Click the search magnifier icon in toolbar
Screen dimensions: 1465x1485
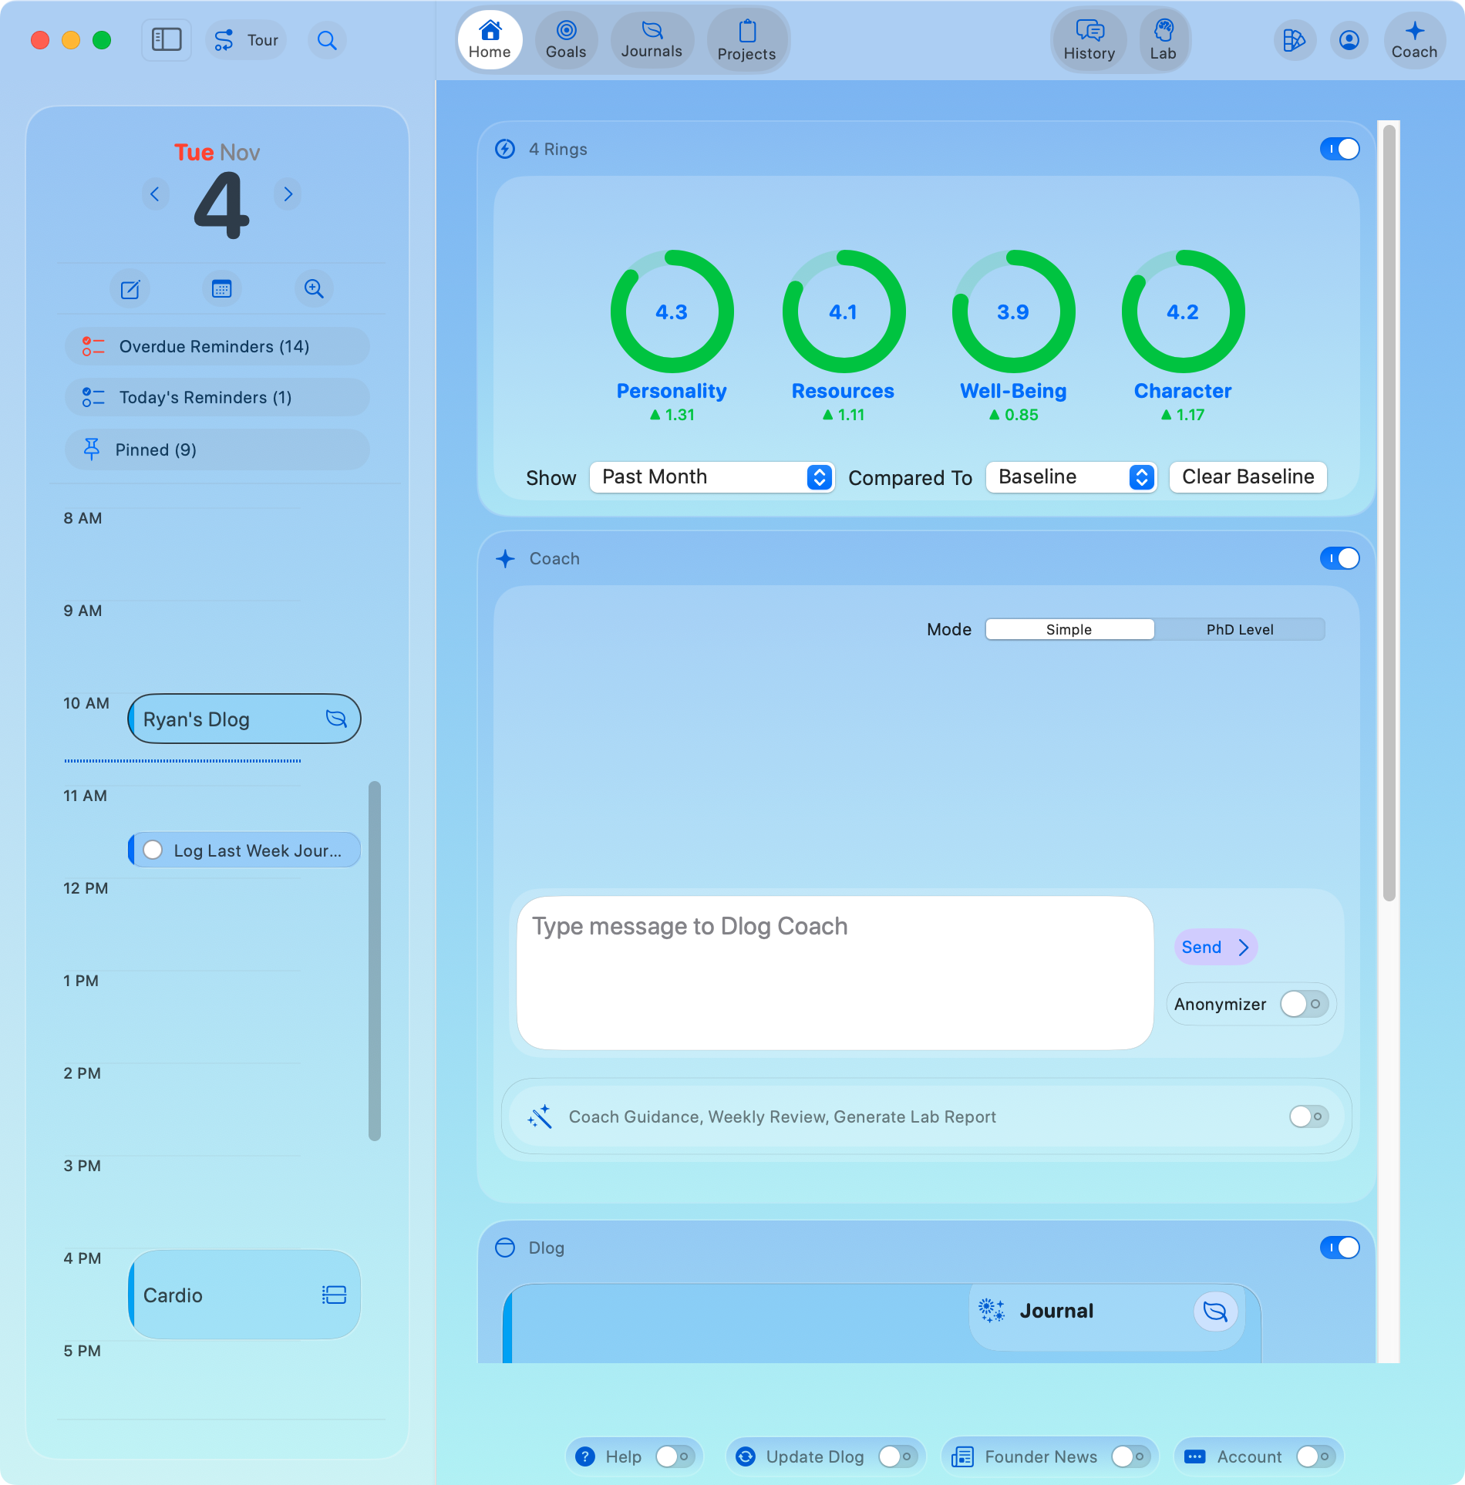[327, 40]
